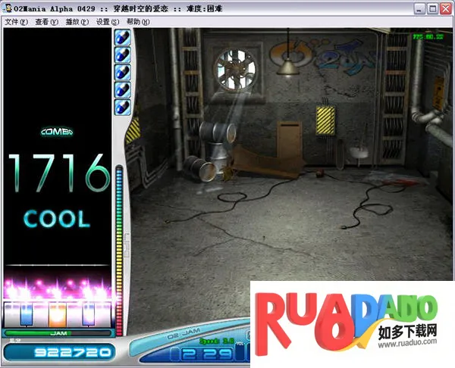The height and width of the screenshot is (368, 455).
Task: Open the 查看 (View) menu
Action: pos(45,22)
